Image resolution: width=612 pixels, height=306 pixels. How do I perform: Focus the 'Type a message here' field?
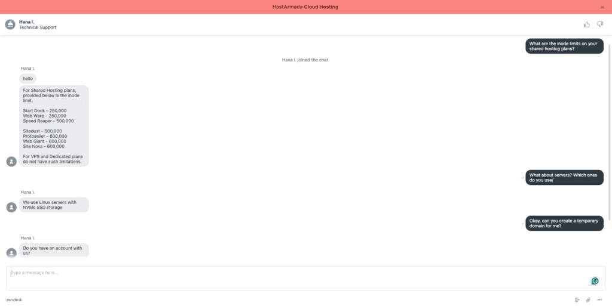point(305,278)
